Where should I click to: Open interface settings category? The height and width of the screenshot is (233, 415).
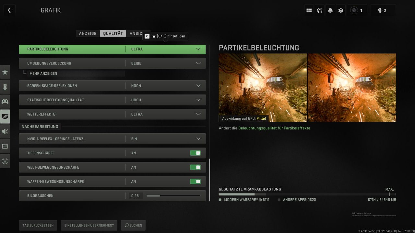click(x=5, y=146)
